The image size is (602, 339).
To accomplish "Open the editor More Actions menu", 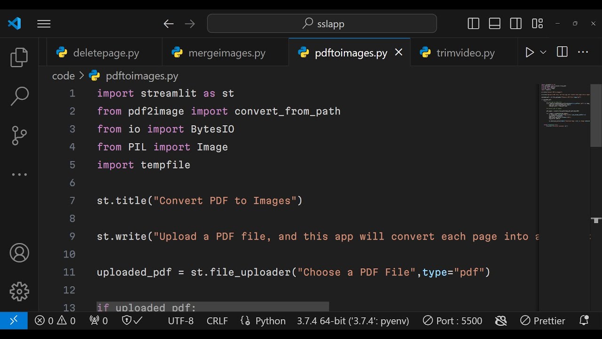I will [x=583, y=52].
